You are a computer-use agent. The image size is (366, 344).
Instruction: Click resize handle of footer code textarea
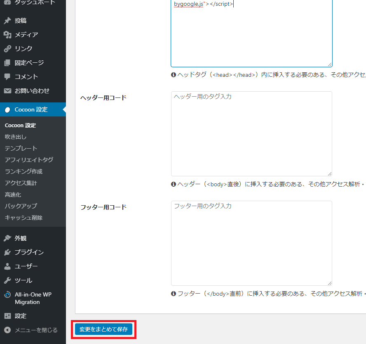click(x=330, y=283)
